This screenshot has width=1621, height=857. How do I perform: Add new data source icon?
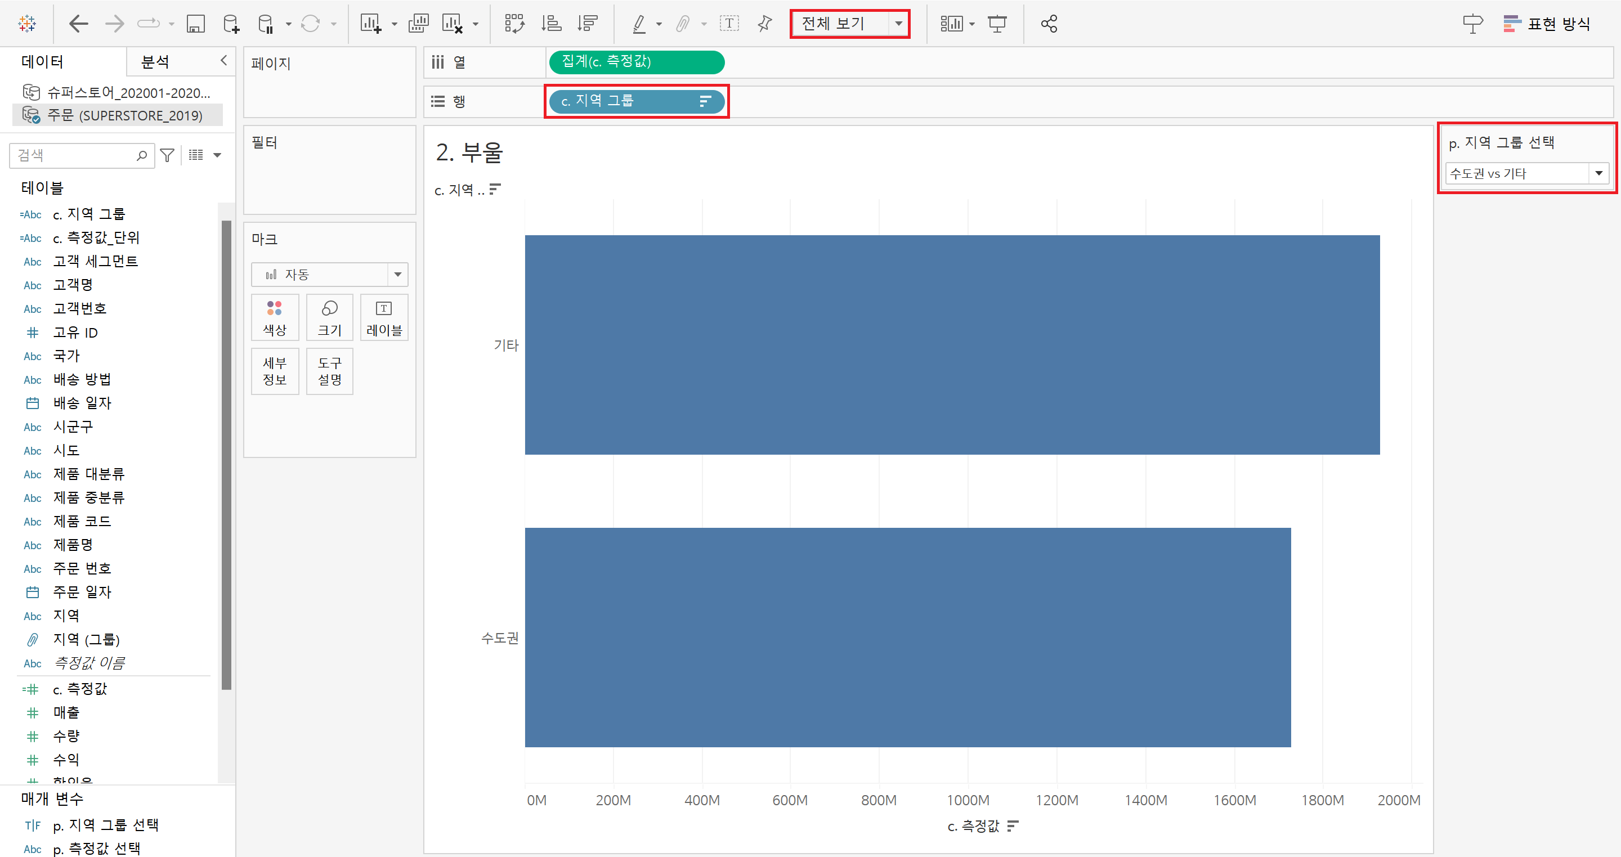[231, 24]
